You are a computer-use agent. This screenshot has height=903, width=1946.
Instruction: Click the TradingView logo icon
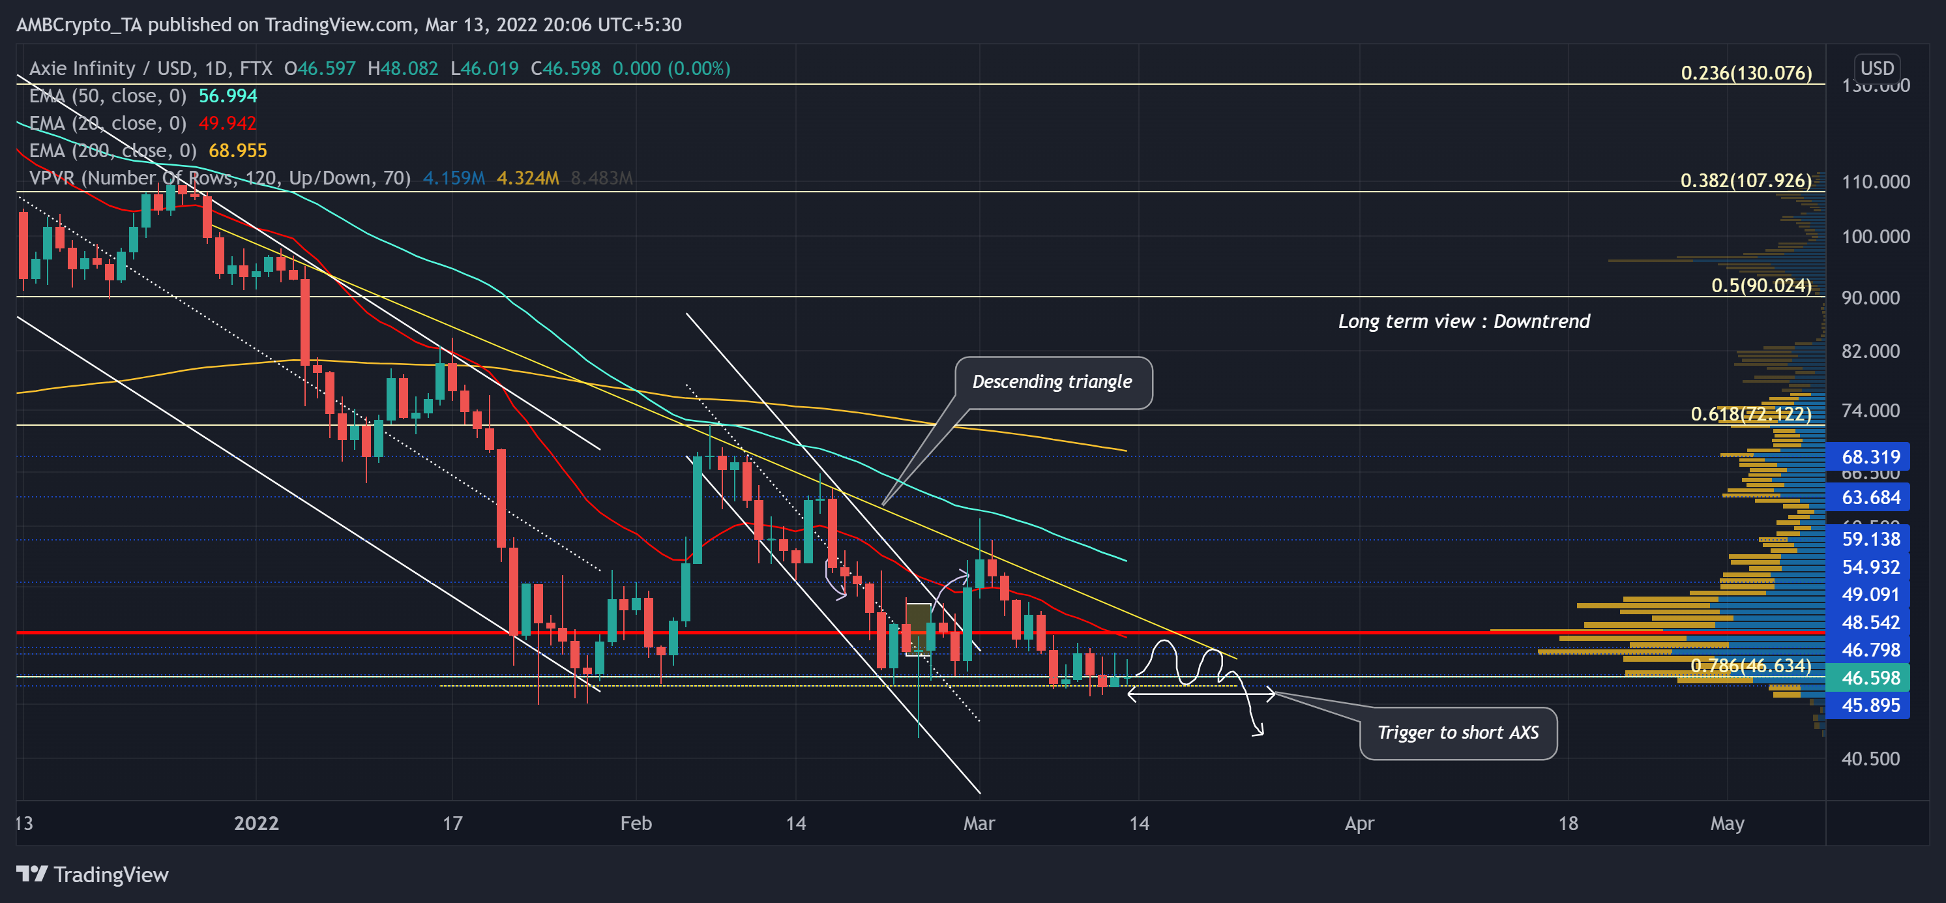coord(33,874)
